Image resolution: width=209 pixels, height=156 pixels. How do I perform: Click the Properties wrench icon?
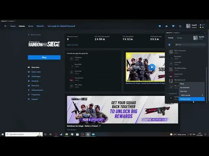coord(29,95)
